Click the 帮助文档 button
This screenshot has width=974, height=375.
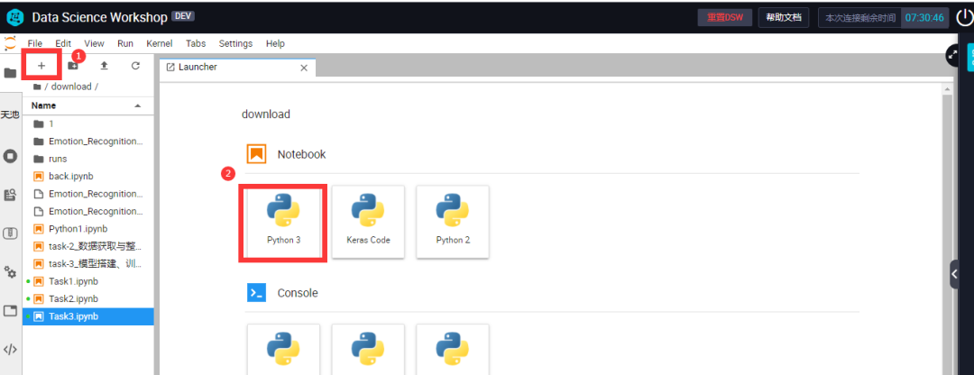784,17
